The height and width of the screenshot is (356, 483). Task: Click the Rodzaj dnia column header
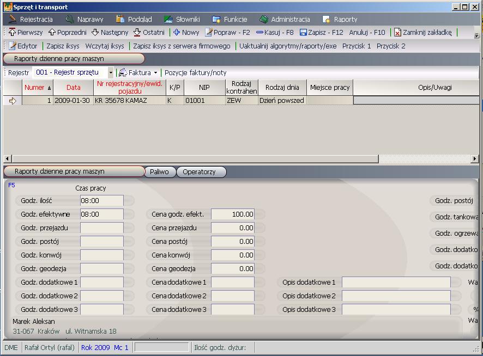[x=282, y=88]
